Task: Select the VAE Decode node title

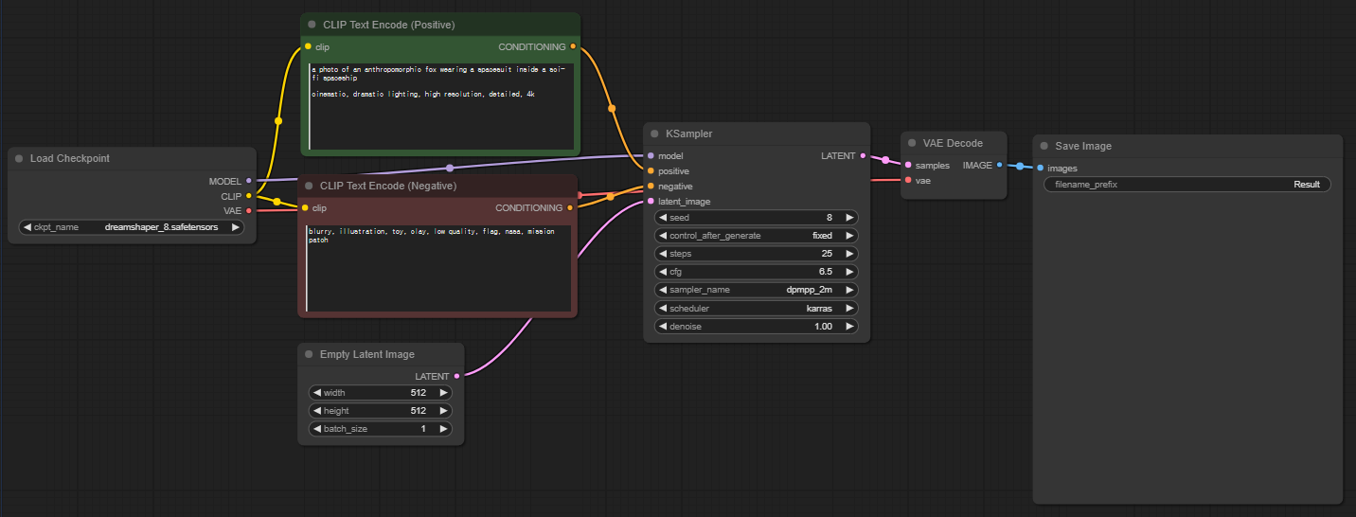Action: [954, 143]
